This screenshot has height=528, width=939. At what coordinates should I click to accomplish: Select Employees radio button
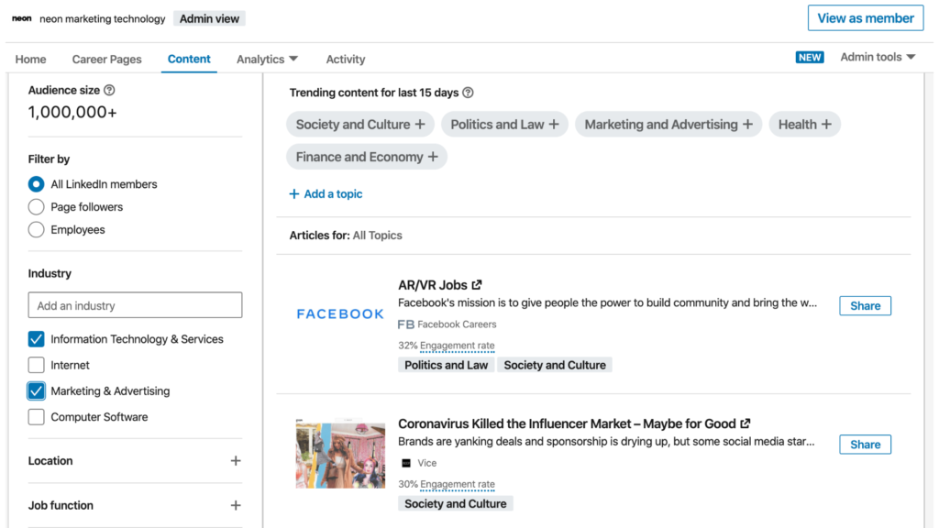pos(36,230)
